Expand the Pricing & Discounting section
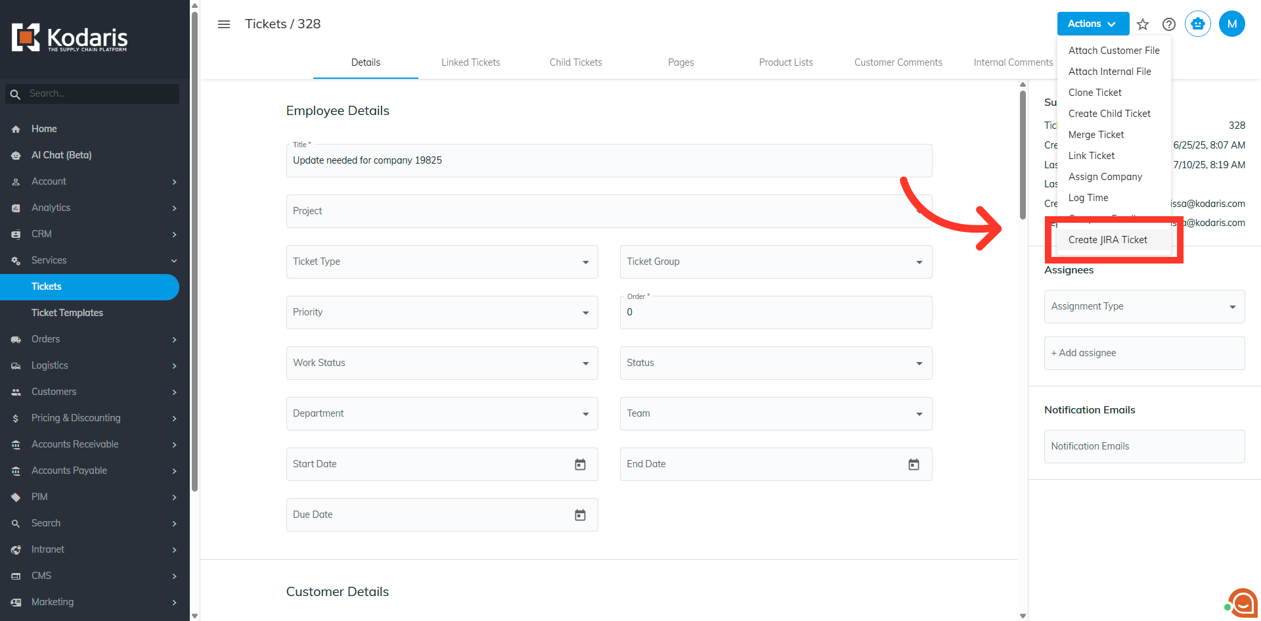Viewport: 1261px width, 621px height. 174,419
